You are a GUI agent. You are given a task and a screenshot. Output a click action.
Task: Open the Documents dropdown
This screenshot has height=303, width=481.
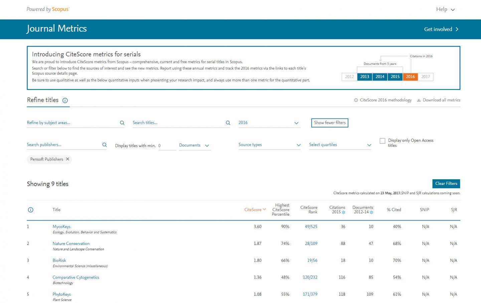(195, 145)
